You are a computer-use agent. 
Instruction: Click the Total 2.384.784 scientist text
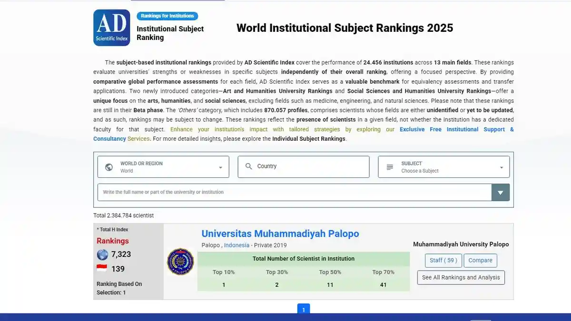click(124, 215)
